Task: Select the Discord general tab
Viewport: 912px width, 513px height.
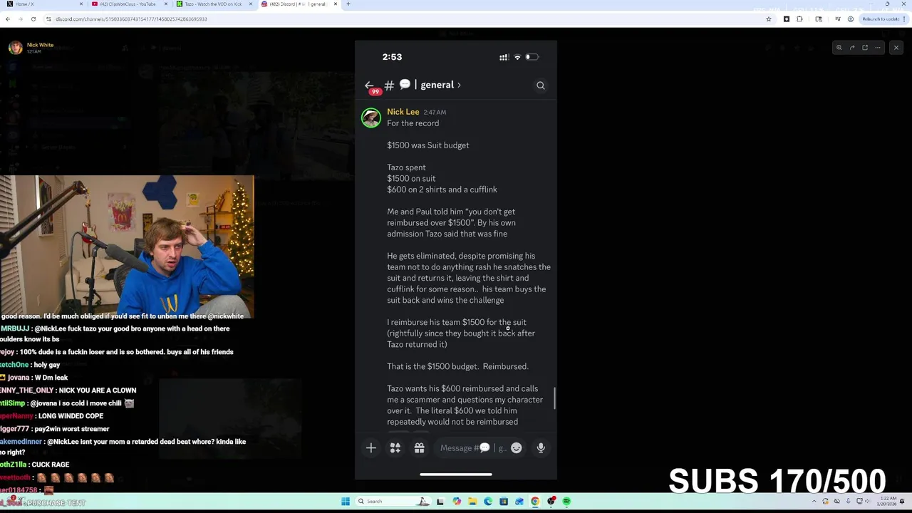Action: click(x=299, y=4)
